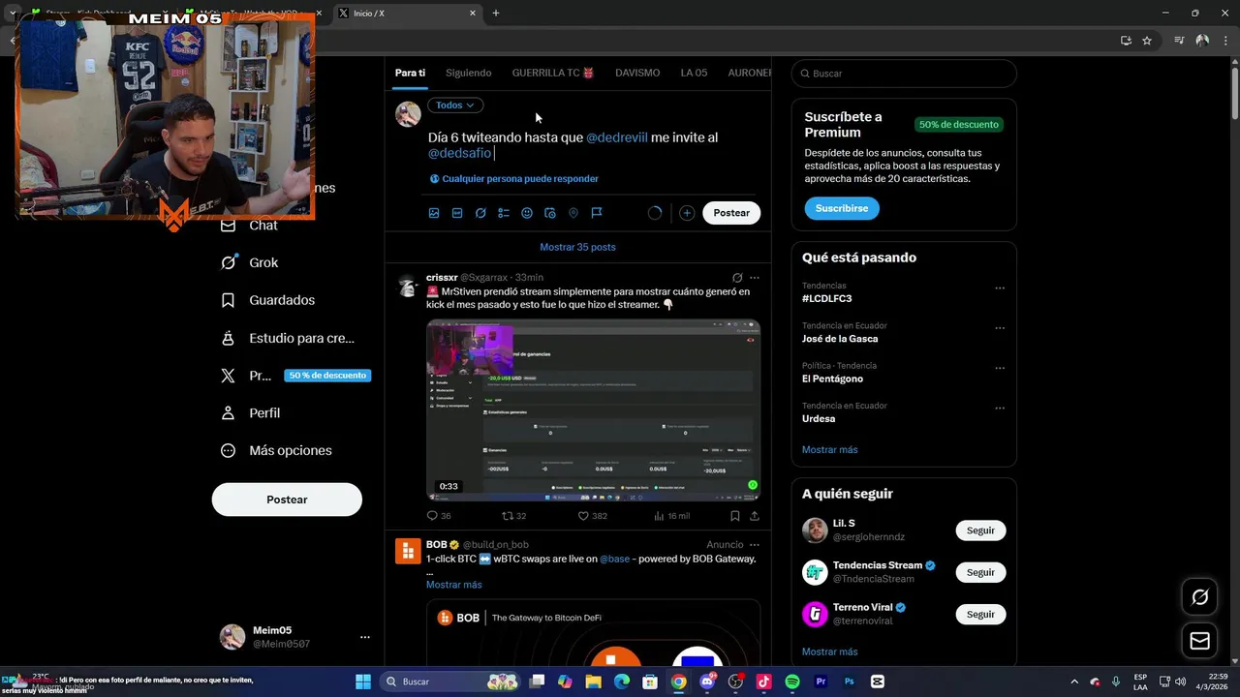
Task: Show 35 new posts
Action: coord(577,247)
